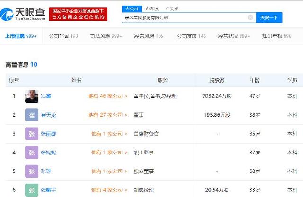Click the 年龄 column header
303x197 pixels.
[x=255, y=80]
